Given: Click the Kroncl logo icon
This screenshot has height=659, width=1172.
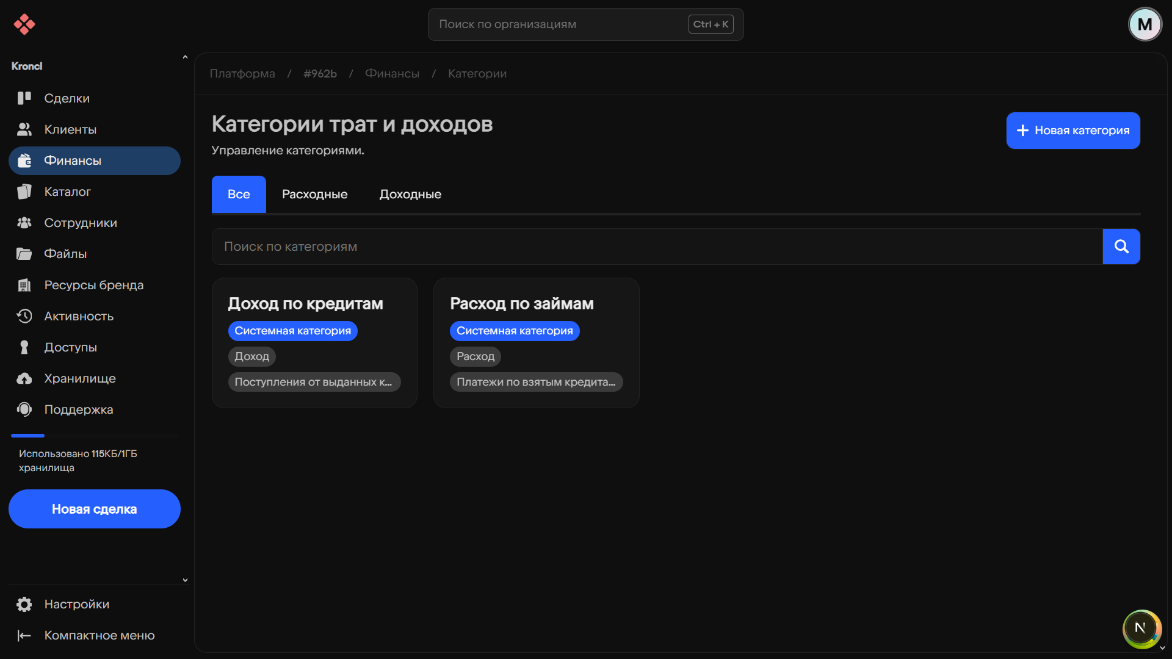Looking at the screenshot, I should click(24, 24).
